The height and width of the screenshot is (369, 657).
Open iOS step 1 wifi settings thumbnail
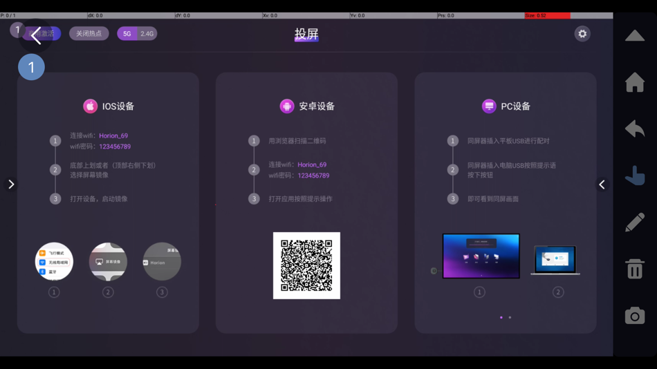pos(54,262)
